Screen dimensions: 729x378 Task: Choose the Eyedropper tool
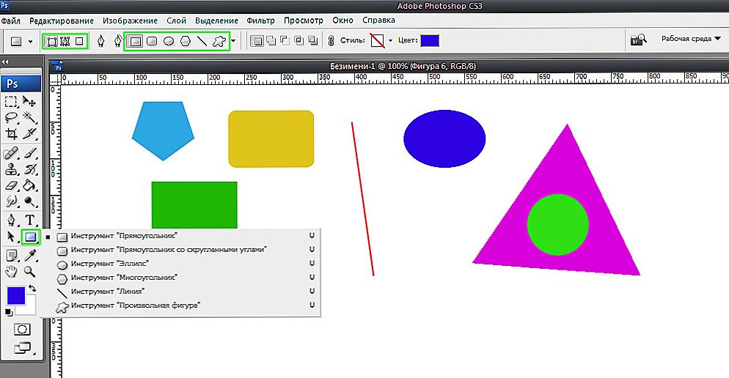coord(30,254)
